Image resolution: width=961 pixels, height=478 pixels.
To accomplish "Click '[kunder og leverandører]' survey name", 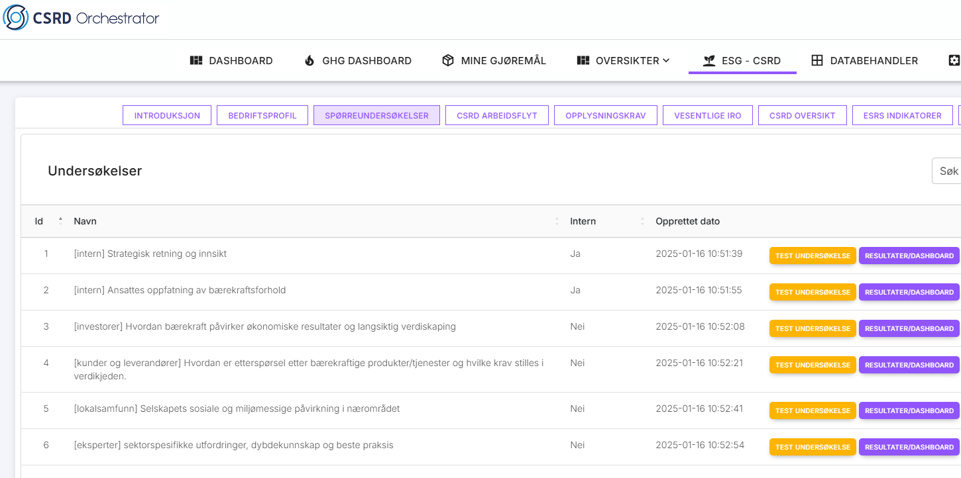I will pos(309,369).
